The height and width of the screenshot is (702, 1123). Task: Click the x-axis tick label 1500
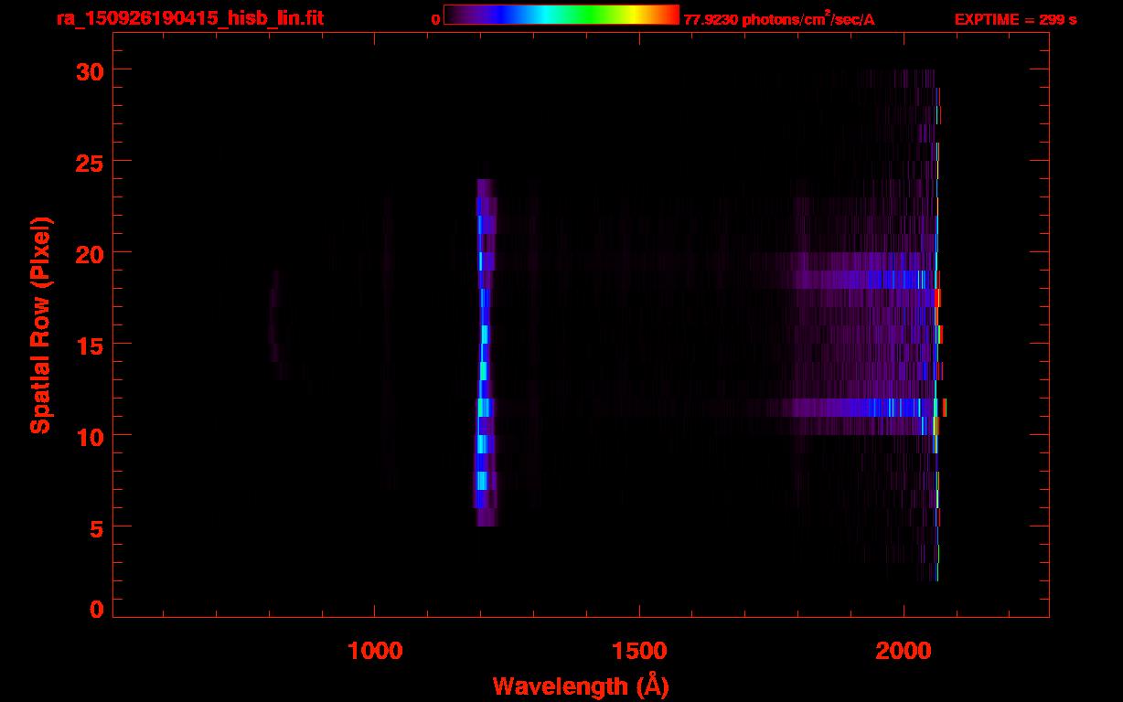click(639, 651)
